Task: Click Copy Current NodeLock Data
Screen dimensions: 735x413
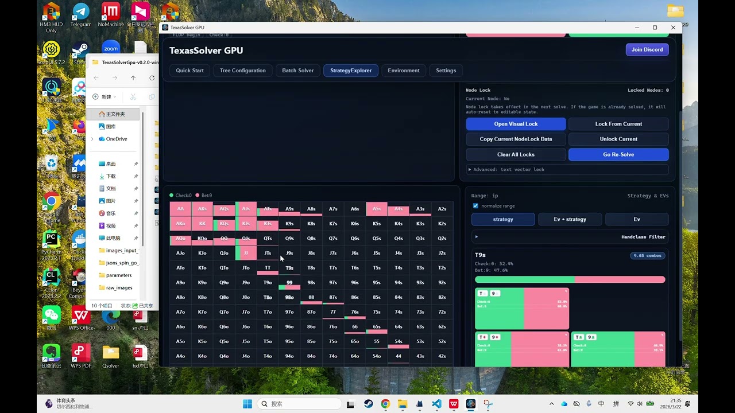Action: (516, 139)
